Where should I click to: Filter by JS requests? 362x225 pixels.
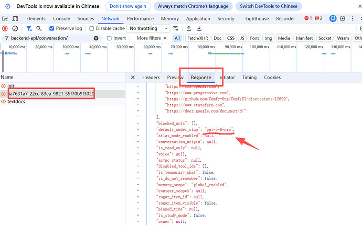[242, 38]
